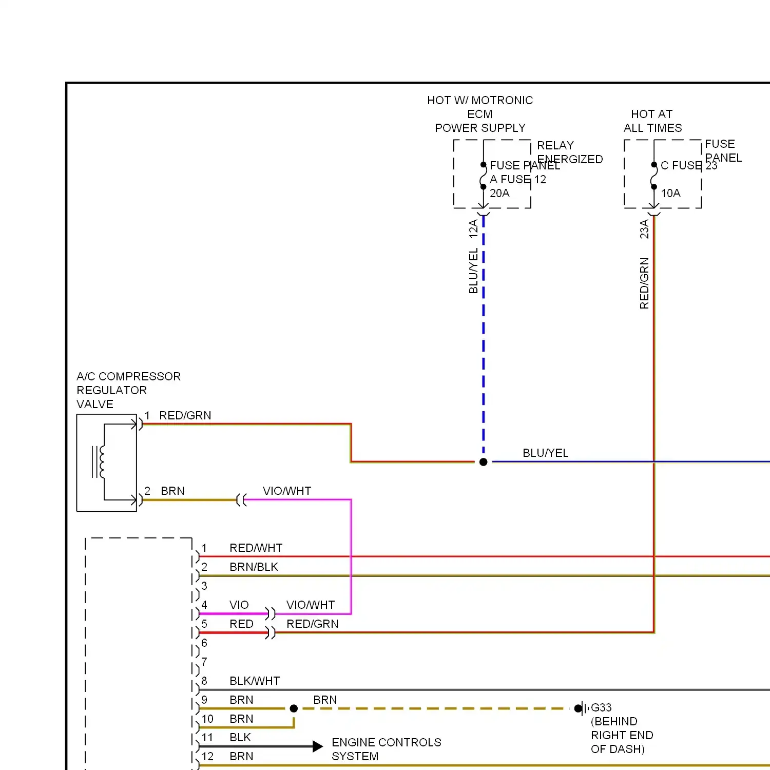Click the A/C COMPRESSOR REGULATOR VALVE label
Viewport: 770px width, 770px height.
pos(128,390)
